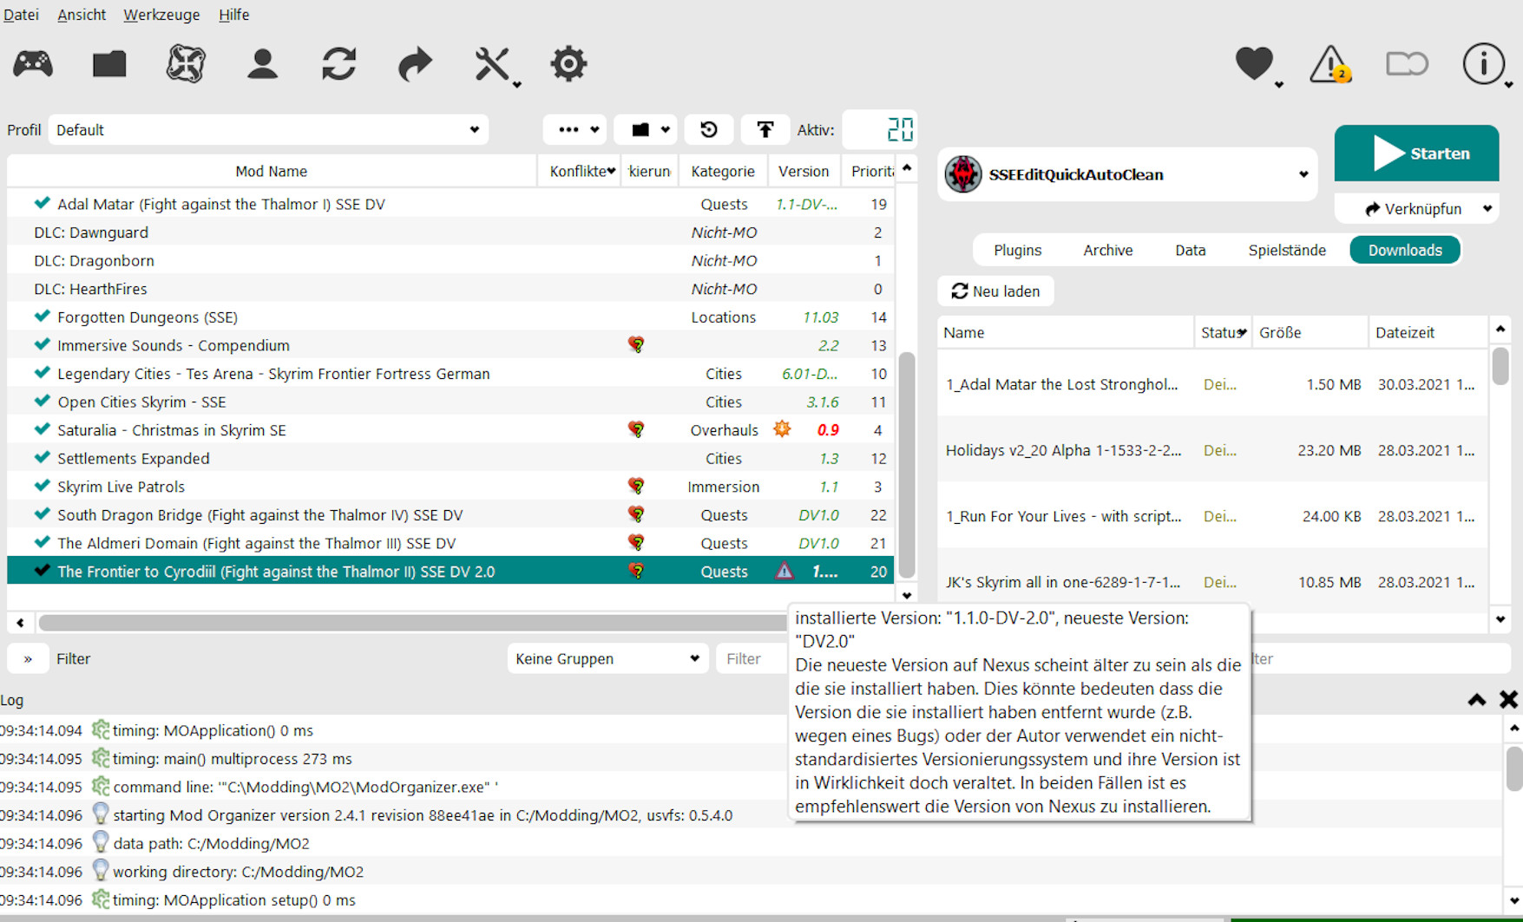Open the profiles person icon
1523x922 pixels.
point(262,64)
